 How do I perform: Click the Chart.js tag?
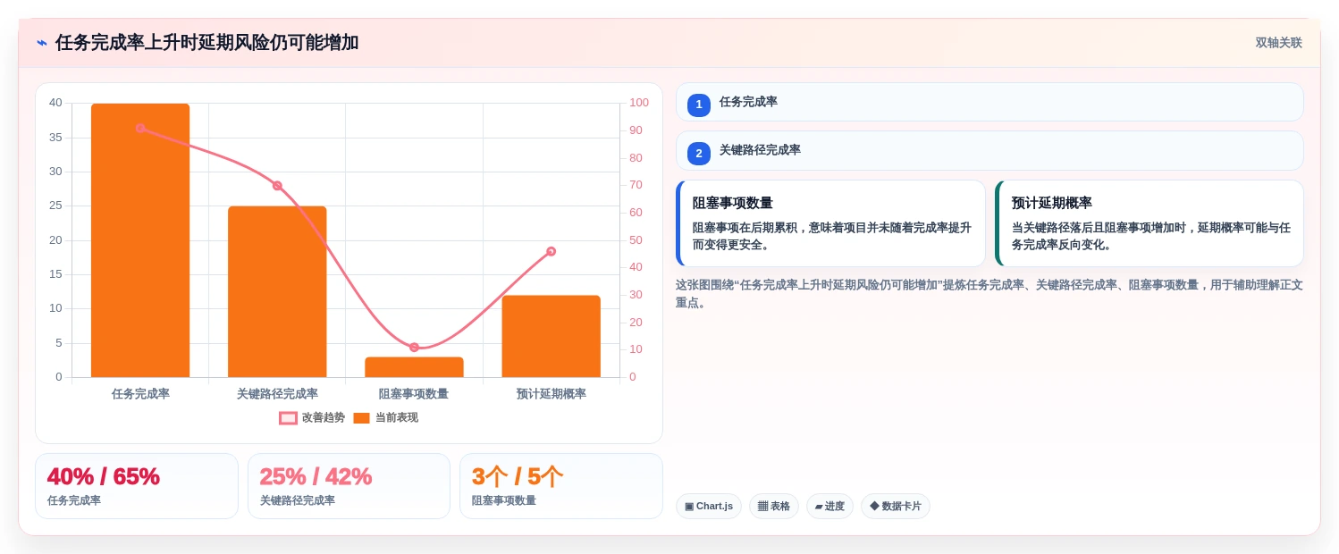click(709, 507)
